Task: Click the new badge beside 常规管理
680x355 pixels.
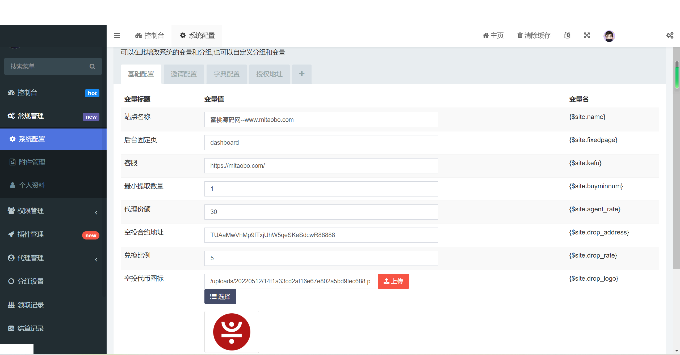Action: point(91,117)
